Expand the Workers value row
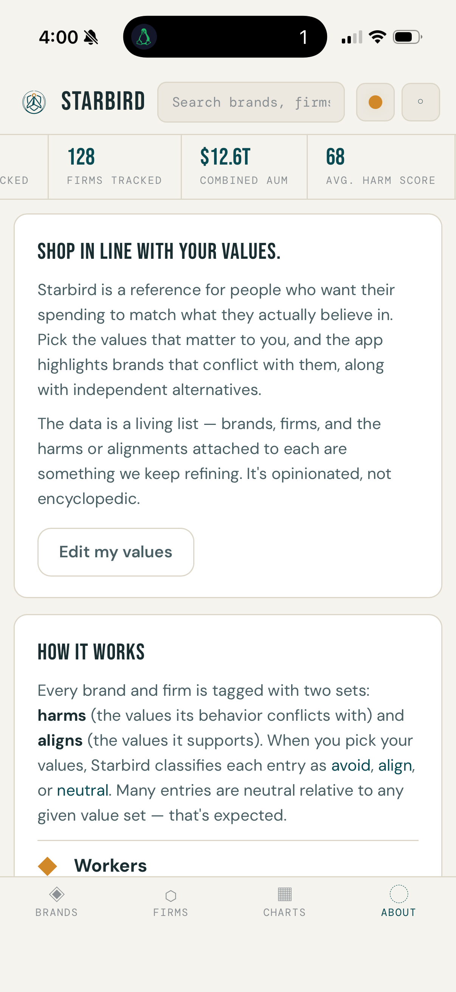 (110, 866)
